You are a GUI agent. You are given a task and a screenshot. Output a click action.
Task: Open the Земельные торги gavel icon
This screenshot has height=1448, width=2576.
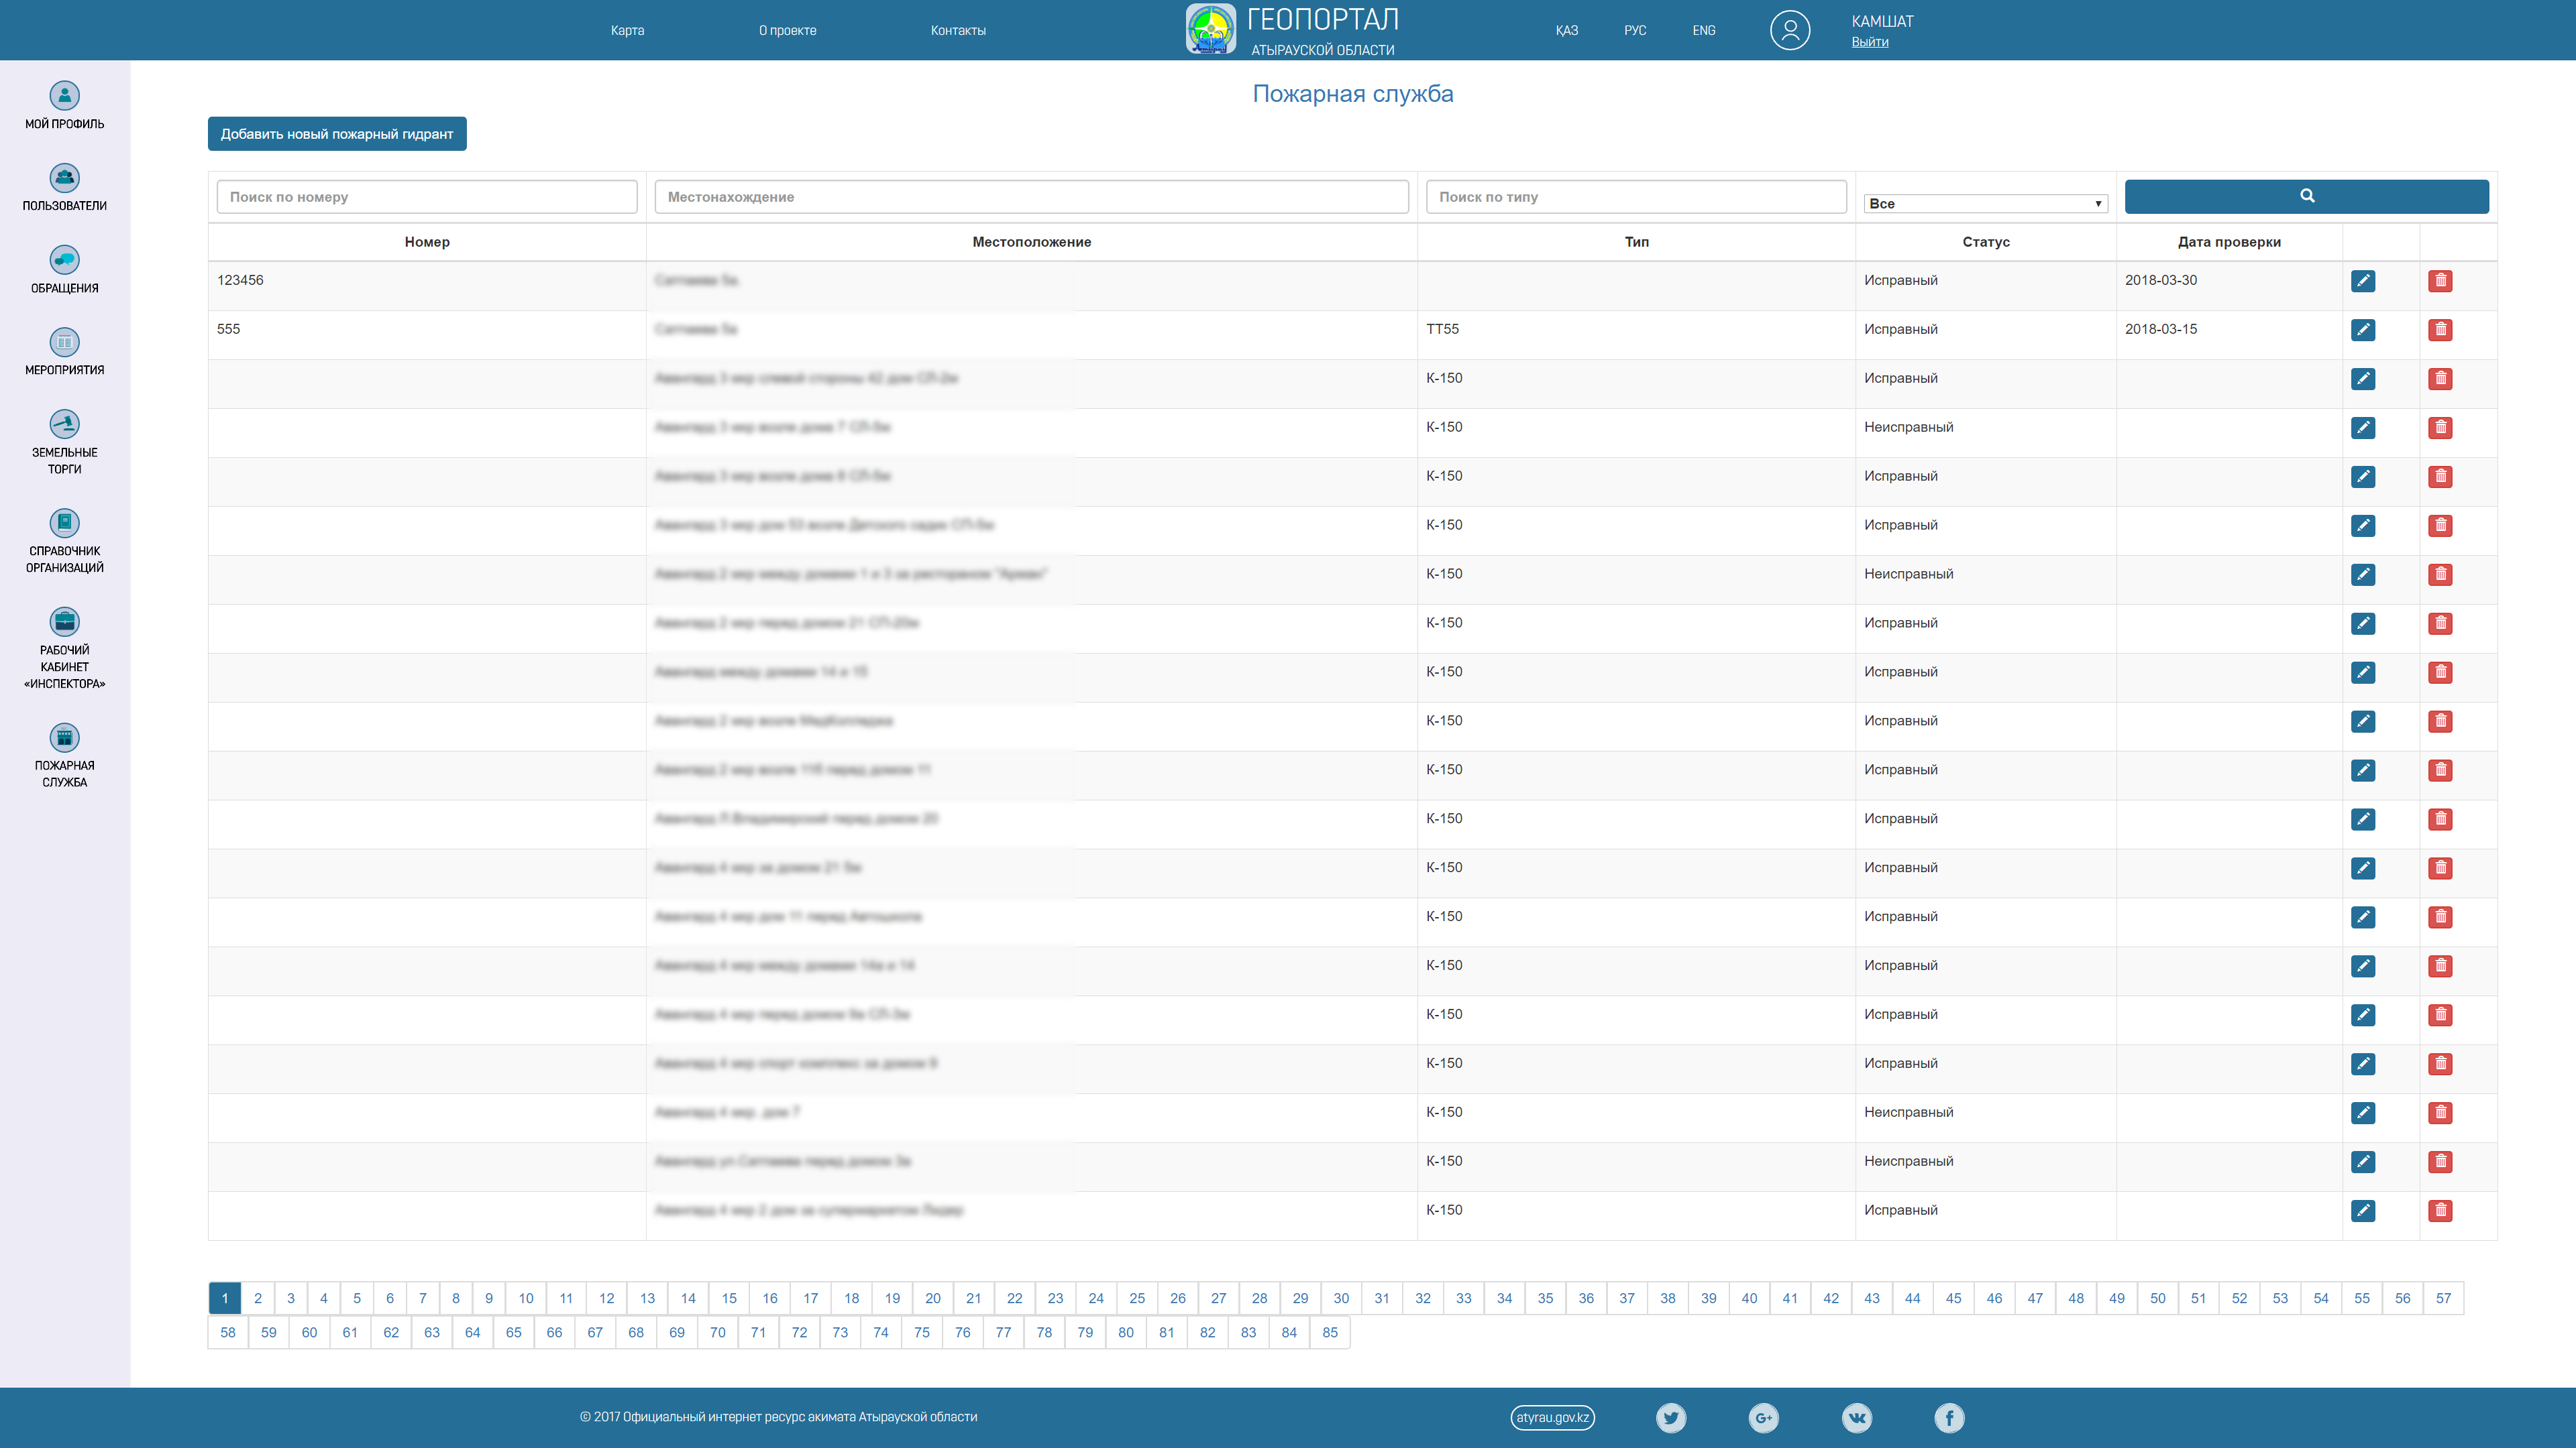(x=64, y=424)
